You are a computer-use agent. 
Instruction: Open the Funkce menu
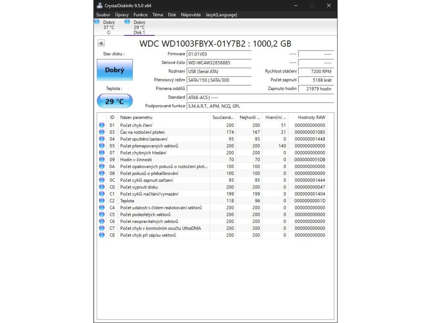point(141,15)
